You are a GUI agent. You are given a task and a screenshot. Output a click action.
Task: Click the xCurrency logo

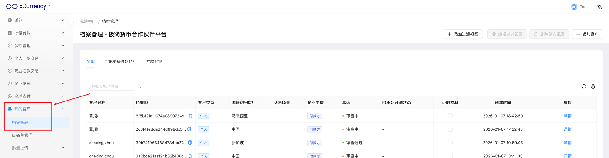pyautogui.click(x=28, y=6)
